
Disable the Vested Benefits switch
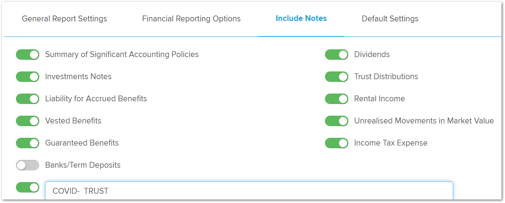28,121
